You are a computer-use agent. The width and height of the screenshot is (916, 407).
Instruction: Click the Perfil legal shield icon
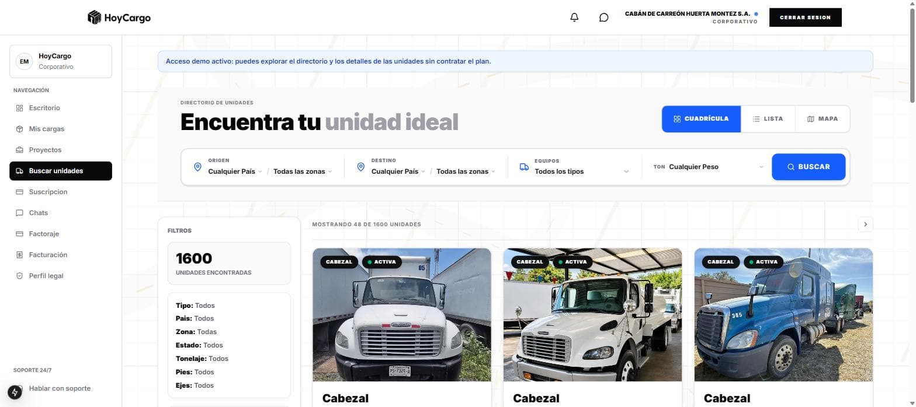19,276
